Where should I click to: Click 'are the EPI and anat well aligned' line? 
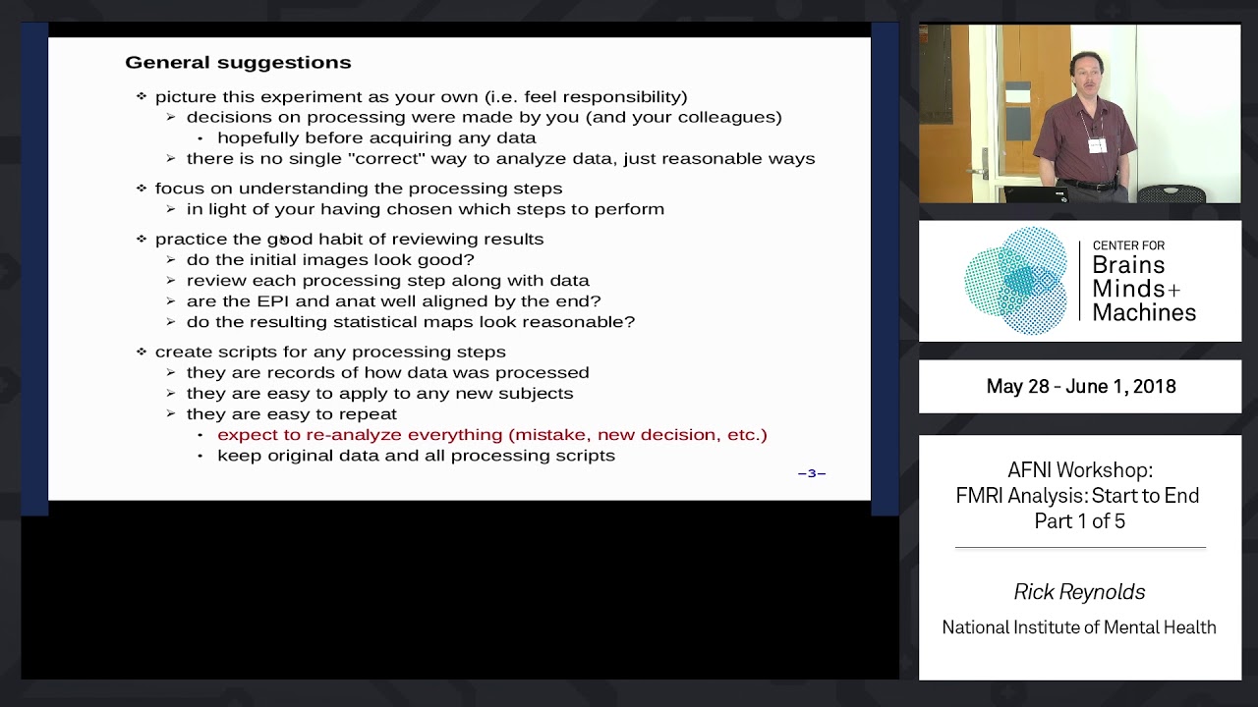[393, 300]
